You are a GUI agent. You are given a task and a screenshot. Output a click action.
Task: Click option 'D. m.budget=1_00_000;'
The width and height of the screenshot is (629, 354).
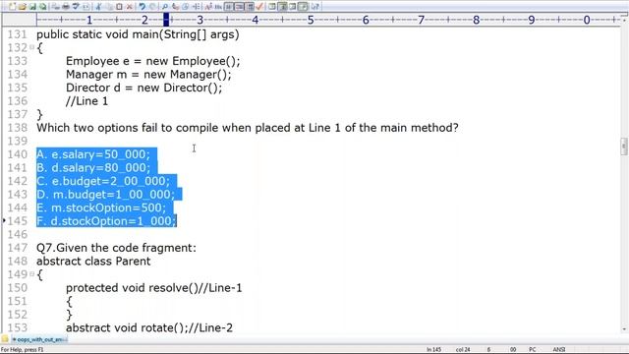pyautogui.click(x=106, y=195)
